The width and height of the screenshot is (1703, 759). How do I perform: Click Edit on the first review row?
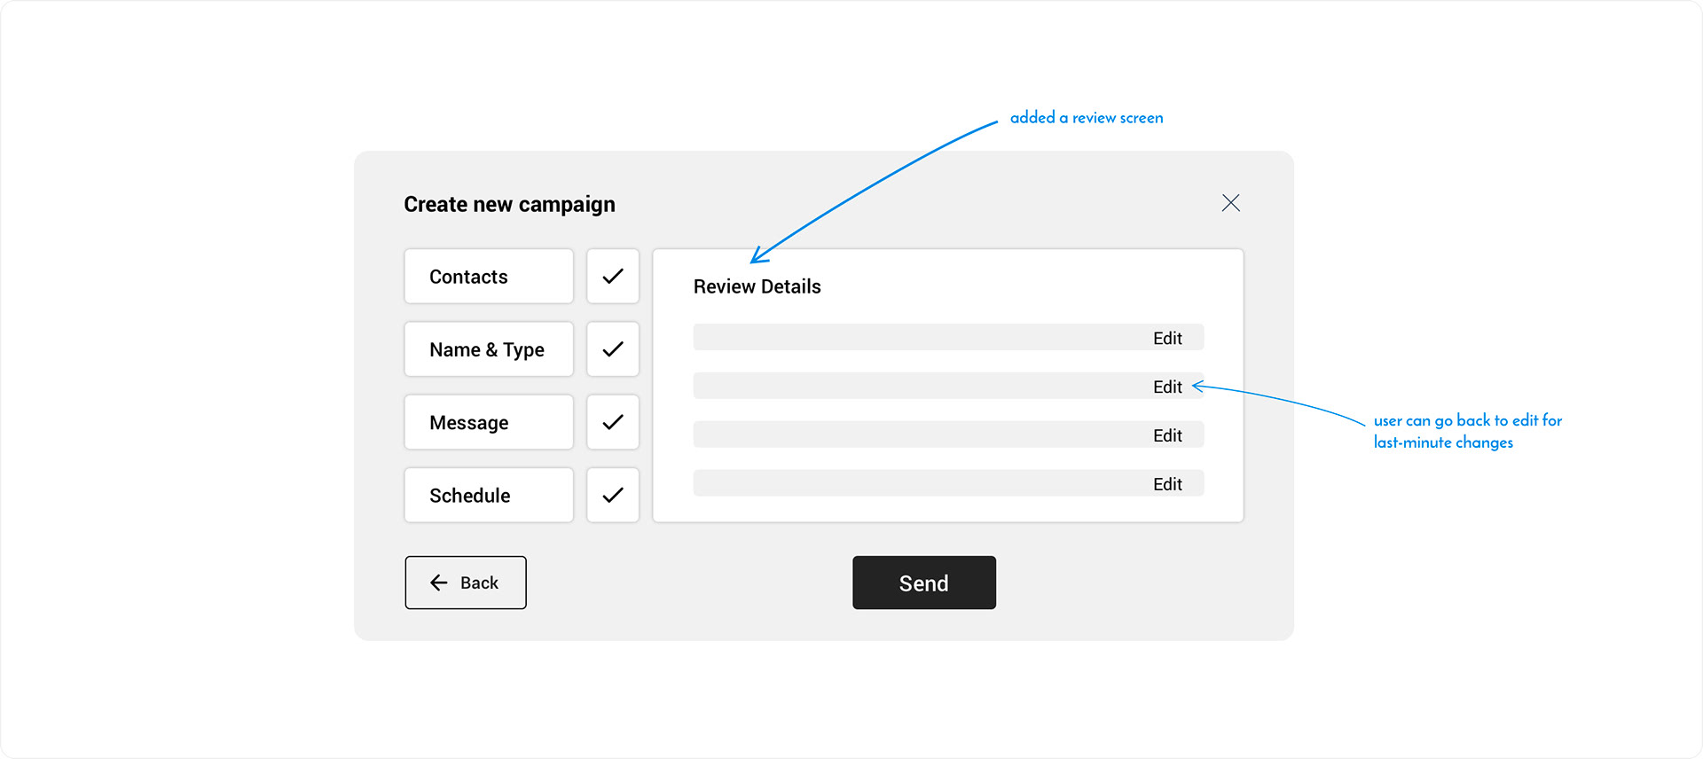pos(1167,338)
